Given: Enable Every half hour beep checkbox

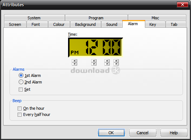Looking at the screenshot, I should click(x=19, y=114).
